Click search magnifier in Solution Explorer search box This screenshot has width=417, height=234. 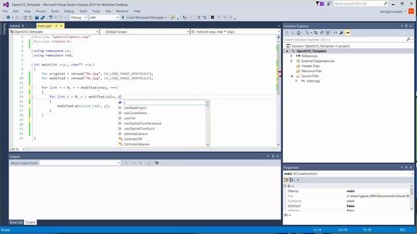(x=409, y=40)
